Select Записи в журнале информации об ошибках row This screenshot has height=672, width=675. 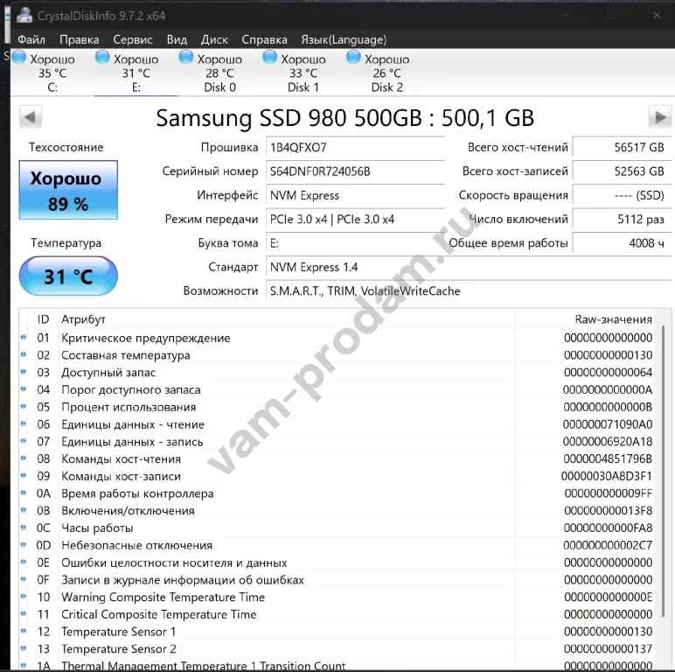coord(337,580)
